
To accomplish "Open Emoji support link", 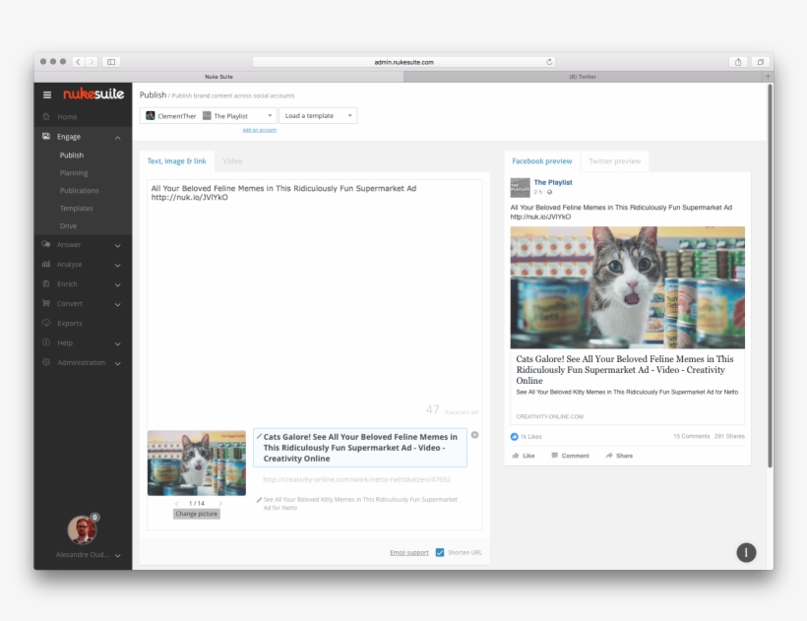I will tap(408, 553).
